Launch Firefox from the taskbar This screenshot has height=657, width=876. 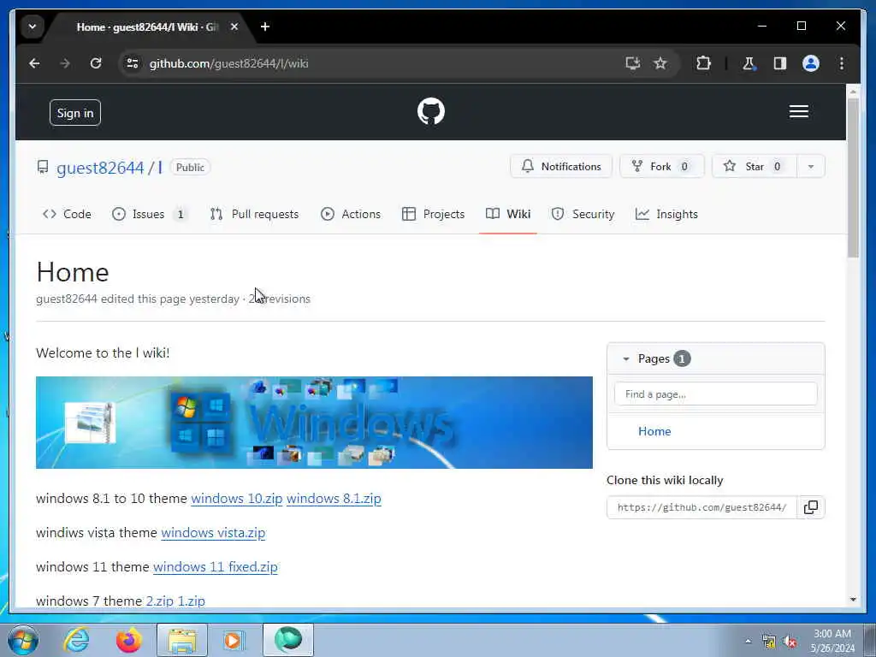click(x=129, y=640)
